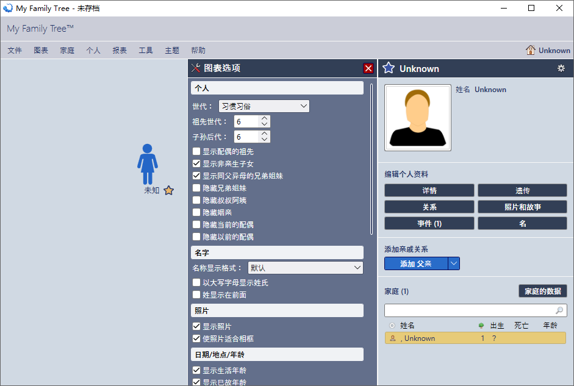Enable 隐藏当前的配偶 checkbox
The image size is (574, 386).
196,224
